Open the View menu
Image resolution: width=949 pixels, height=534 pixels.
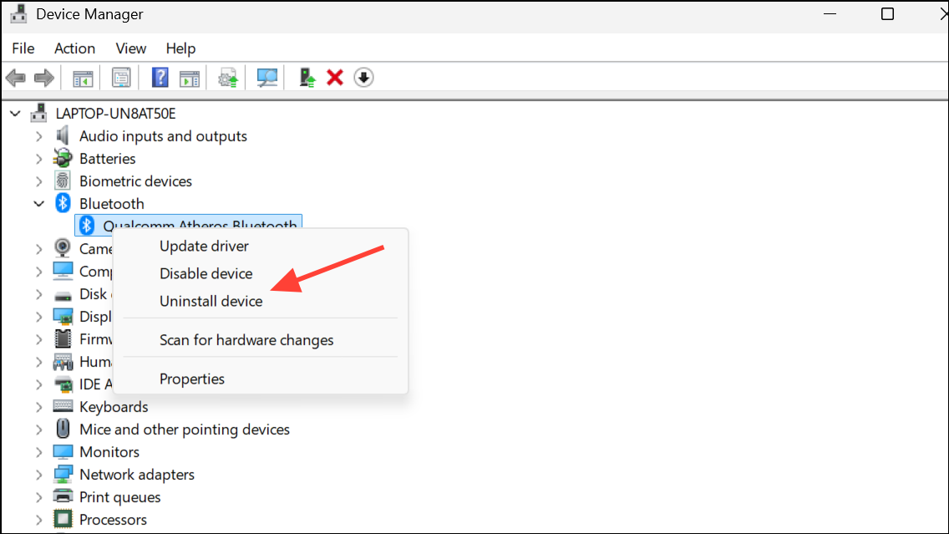(130, 48)
